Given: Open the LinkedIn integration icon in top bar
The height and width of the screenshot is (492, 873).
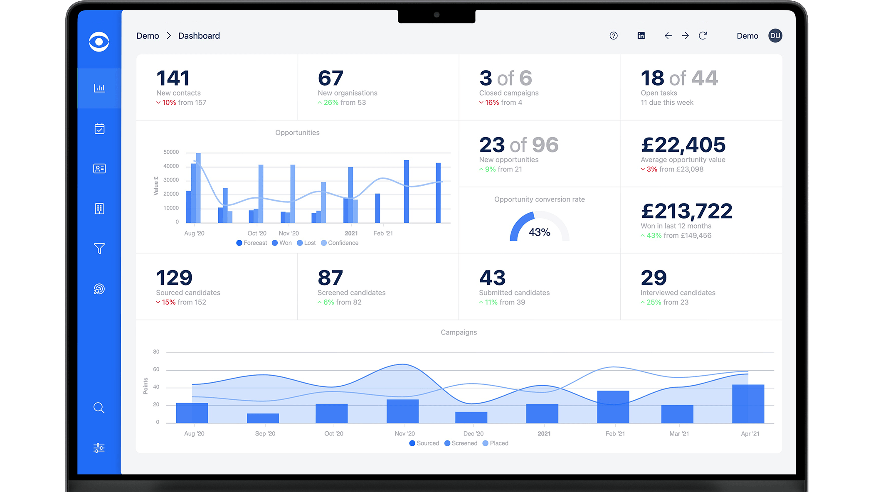Looking at the screenshot, I should [641, 36].
